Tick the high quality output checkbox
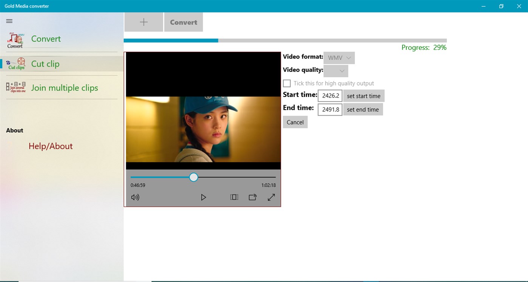The width and height of the screenshot is (528, 282). tap(287, 83)
